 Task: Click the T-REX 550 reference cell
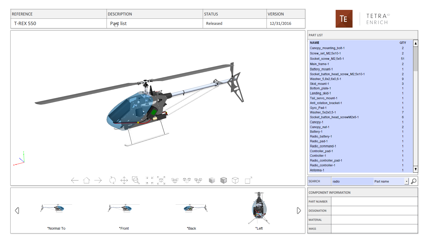(x=58, y=24)
